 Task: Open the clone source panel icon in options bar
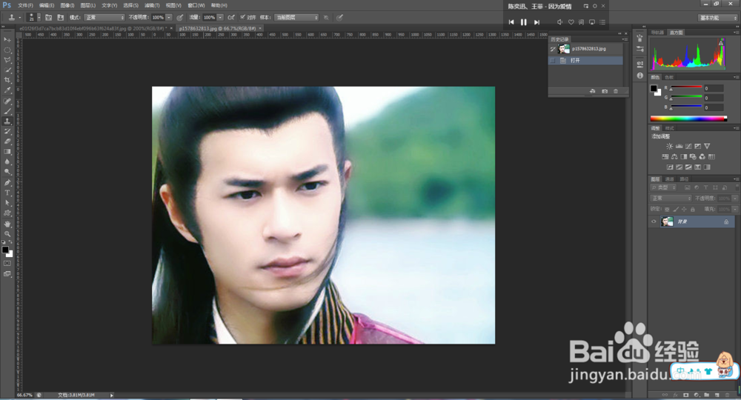61,18
